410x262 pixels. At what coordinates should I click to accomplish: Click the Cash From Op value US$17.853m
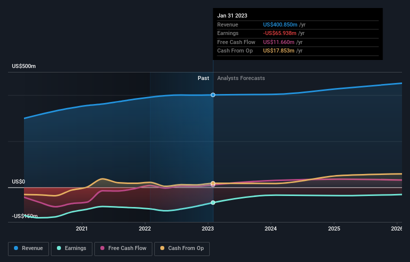click(279, 51)
